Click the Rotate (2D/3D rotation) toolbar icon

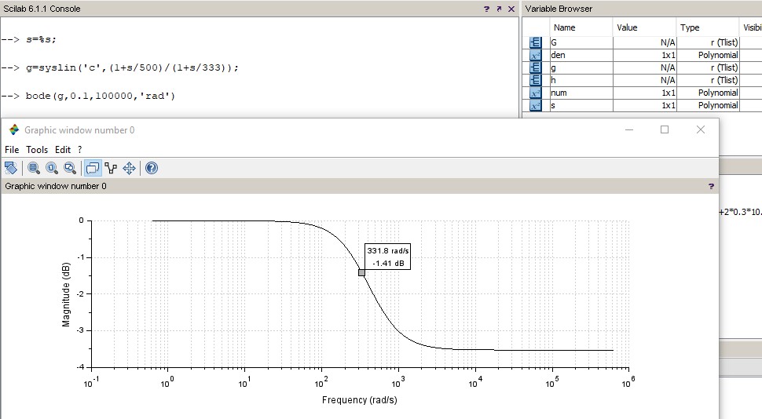click(11, 168)
